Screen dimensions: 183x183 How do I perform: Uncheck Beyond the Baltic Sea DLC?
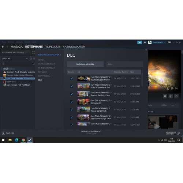pos(72,94)
